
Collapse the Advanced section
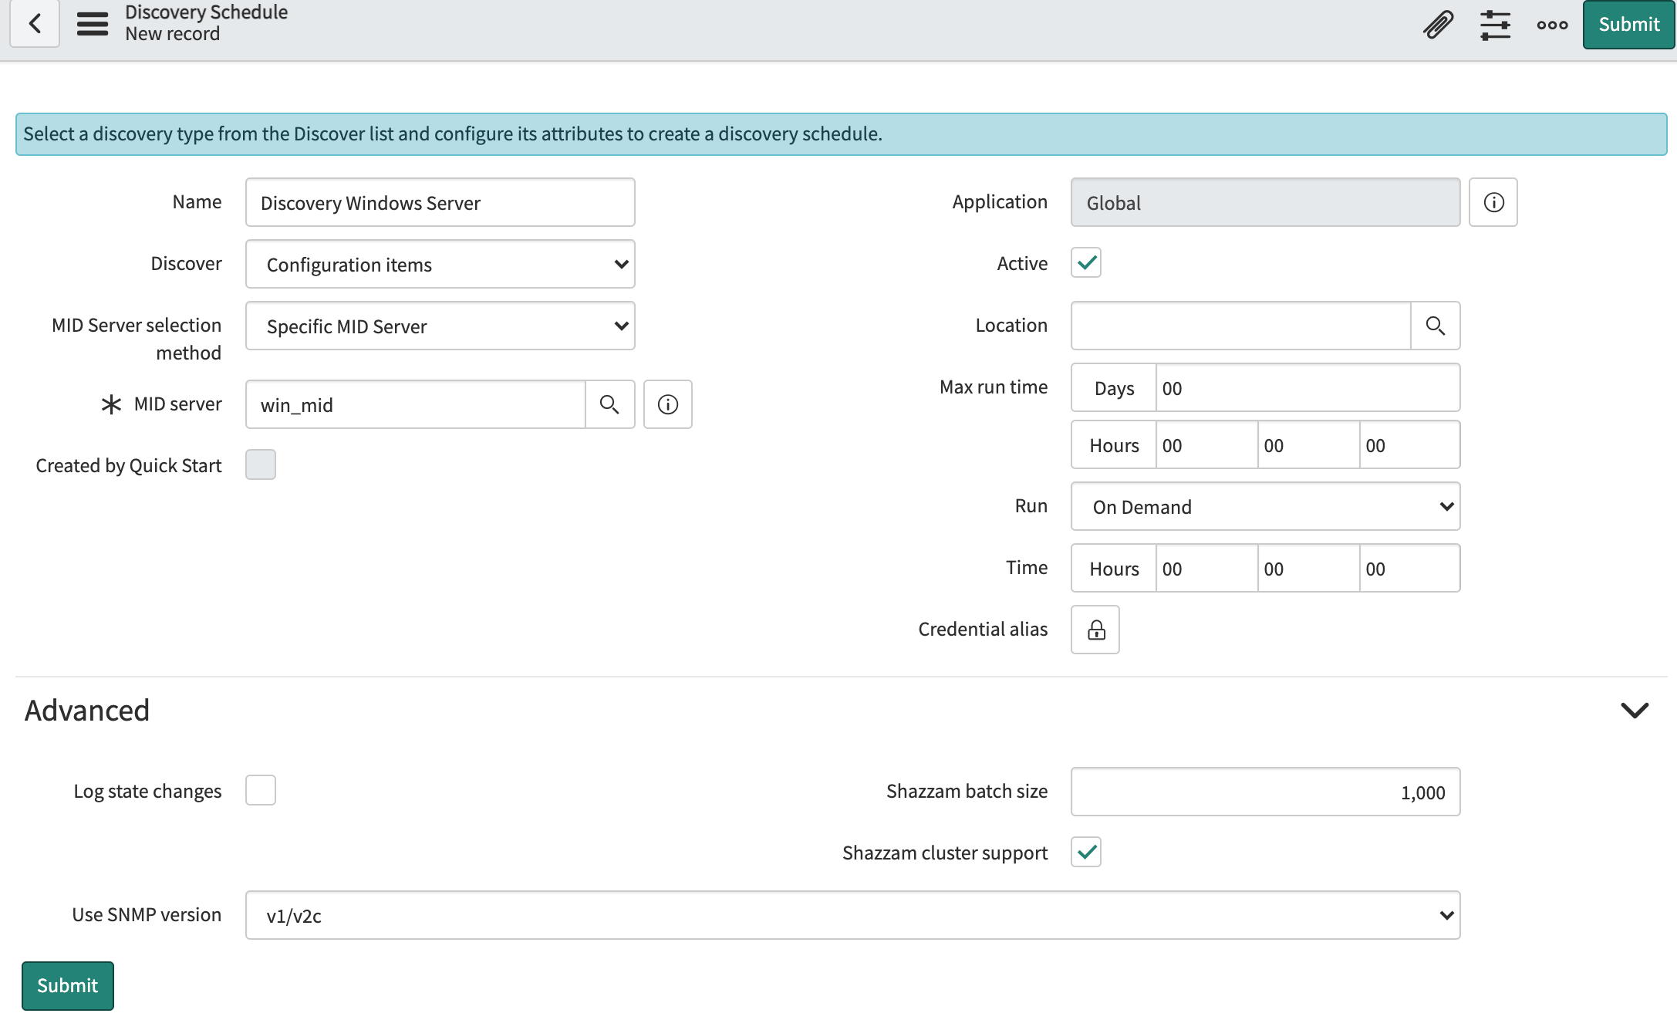point(1635,710)
